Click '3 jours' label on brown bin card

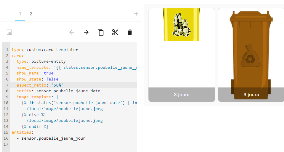pyautogui.click(x=251, y=95)
